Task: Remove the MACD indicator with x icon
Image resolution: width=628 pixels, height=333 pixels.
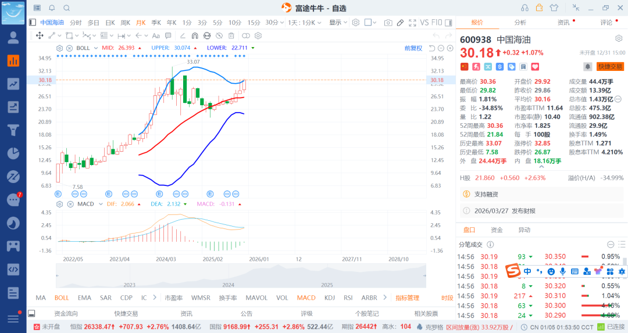Action: pos(70,204)
